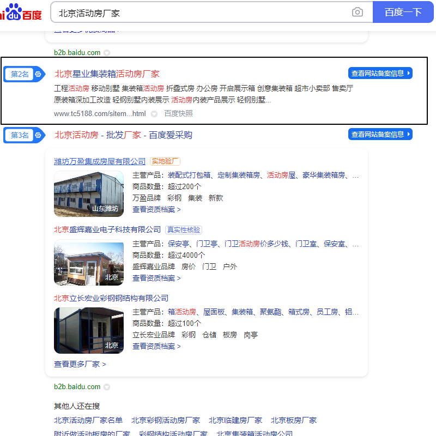View 查看网站备案信息 for rank 3 result

[380, 134]
